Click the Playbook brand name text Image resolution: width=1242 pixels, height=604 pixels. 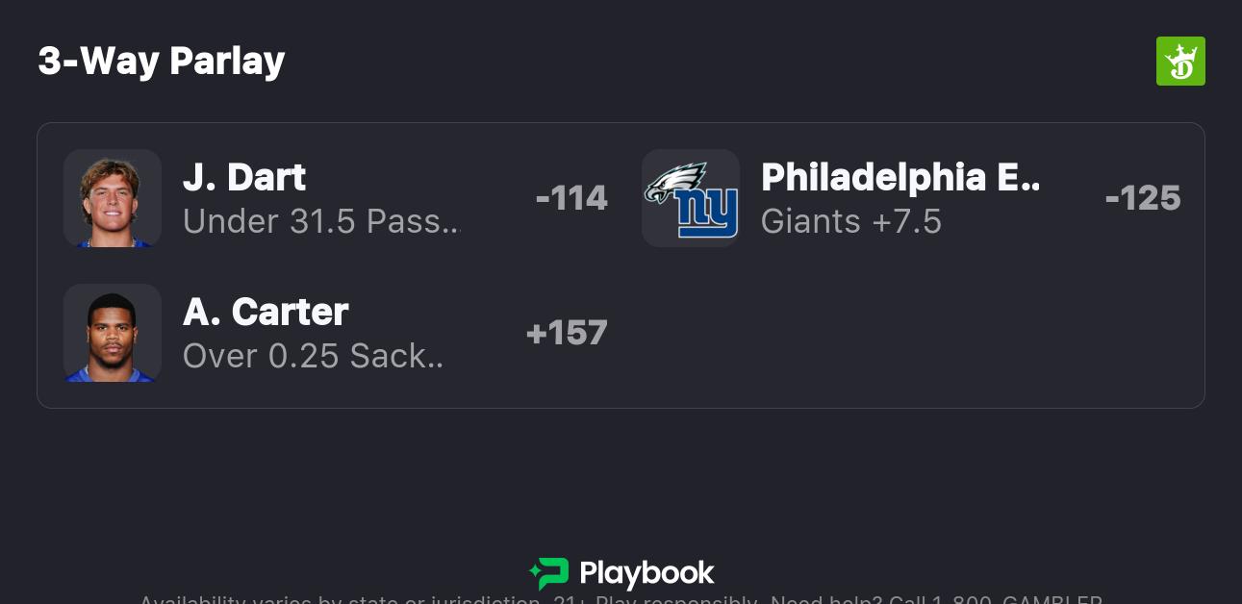point(646,574)
